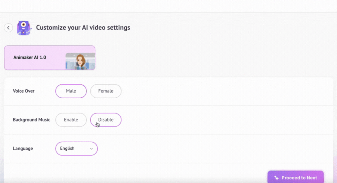
Task: Click the woman's face in the avatar preview
Action: 80,60
